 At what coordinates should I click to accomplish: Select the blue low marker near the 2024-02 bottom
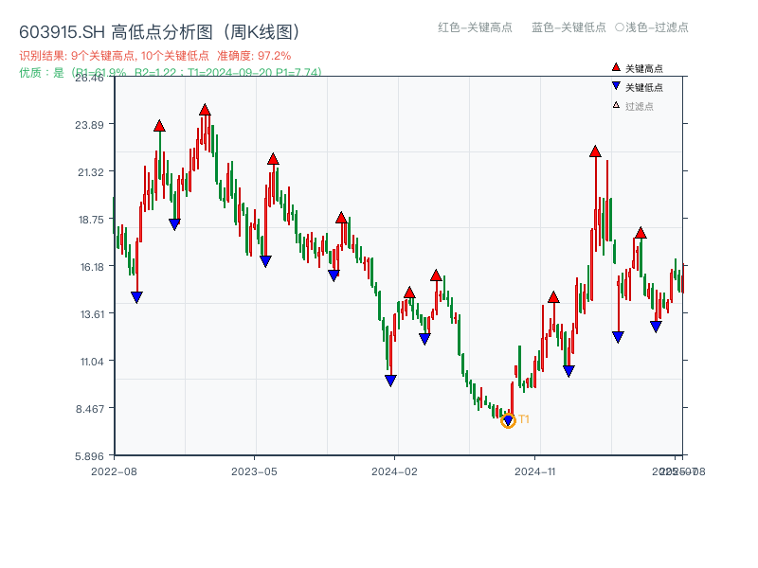391,379
